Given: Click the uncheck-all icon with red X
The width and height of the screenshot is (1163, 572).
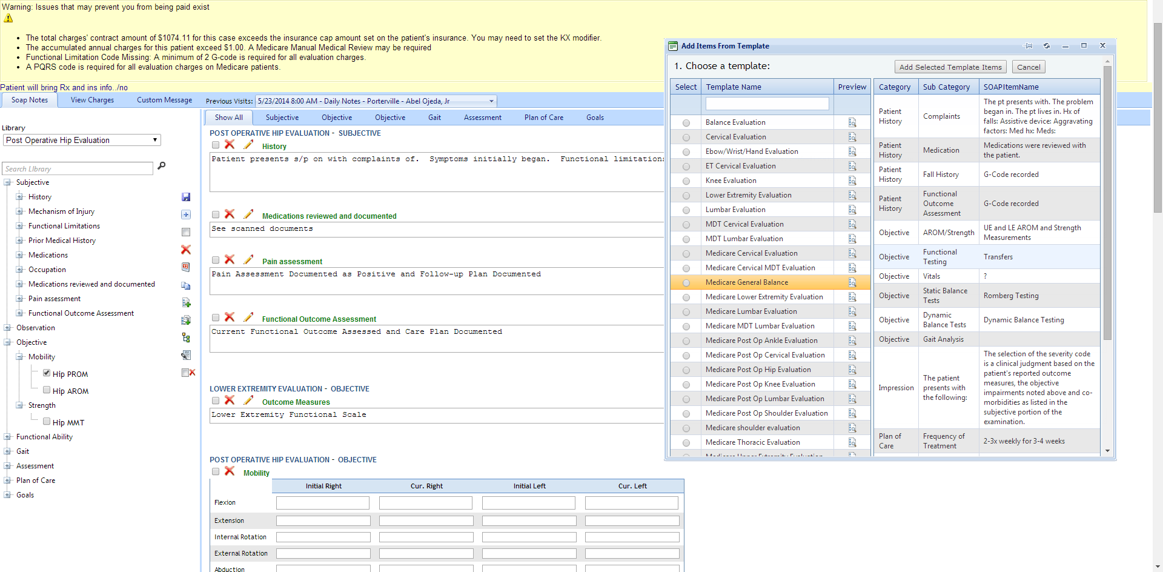Looking at the screenshot, I should (x=188, y=373).
